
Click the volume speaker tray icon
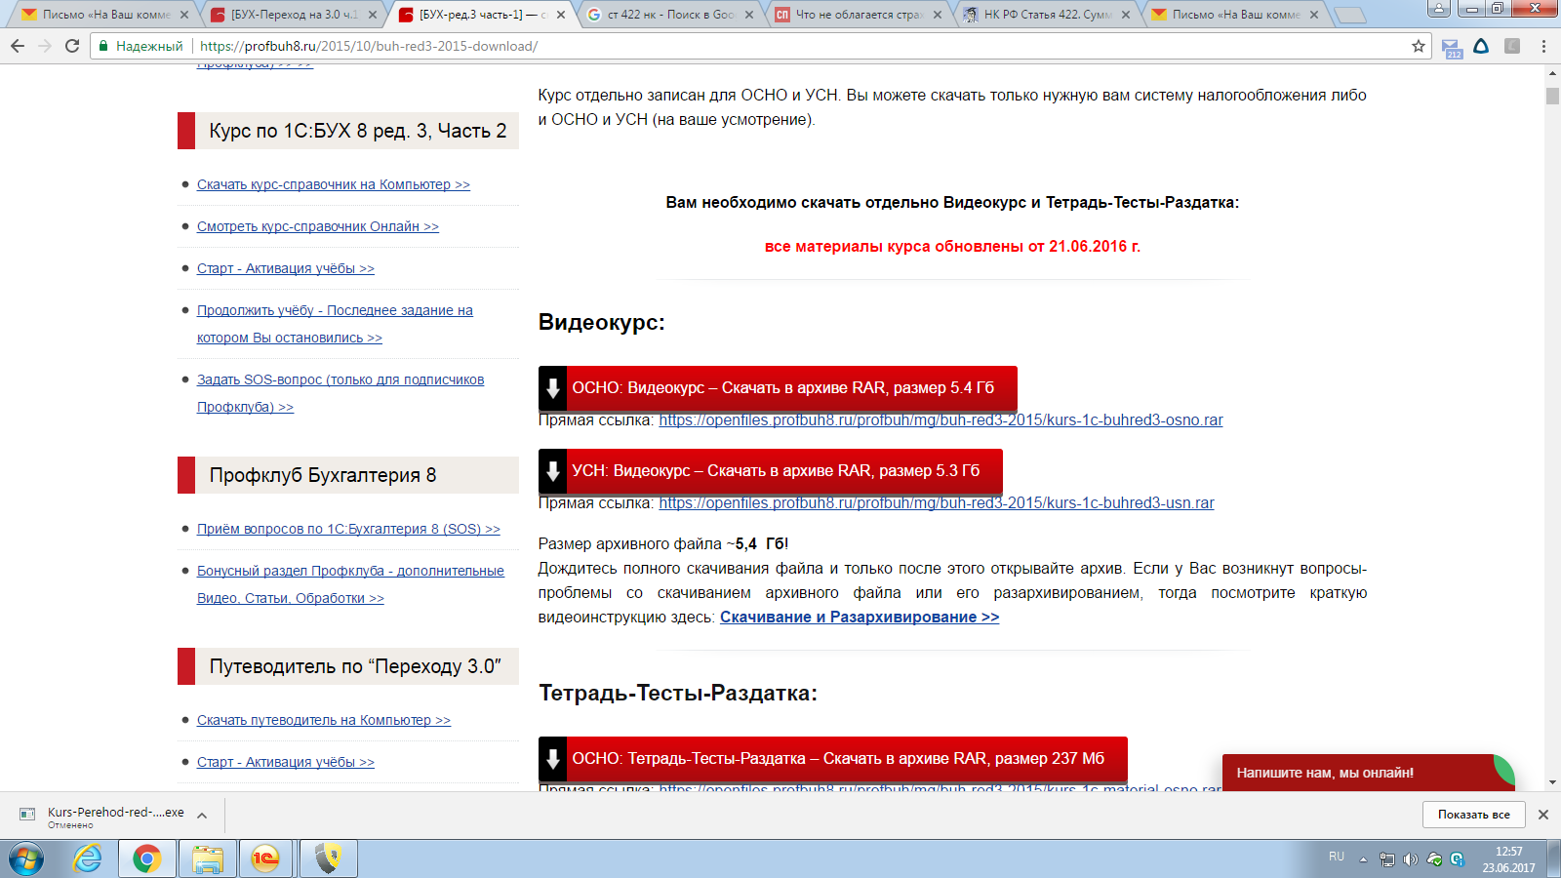(1410, 859)
